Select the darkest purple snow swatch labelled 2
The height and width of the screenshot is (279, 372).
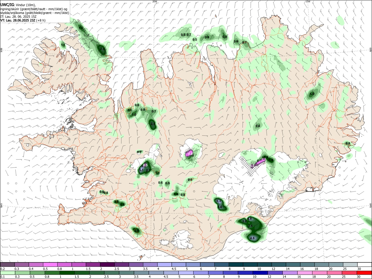[x=107, y=264]
